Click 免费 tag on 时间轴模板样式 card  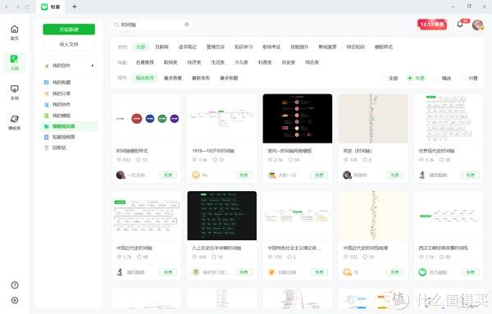point(168,175)
